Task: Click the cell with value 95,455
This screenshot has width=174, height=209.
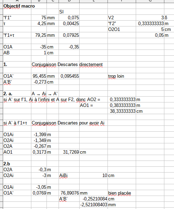Action: pyautogui.click(x=39, y=76)
